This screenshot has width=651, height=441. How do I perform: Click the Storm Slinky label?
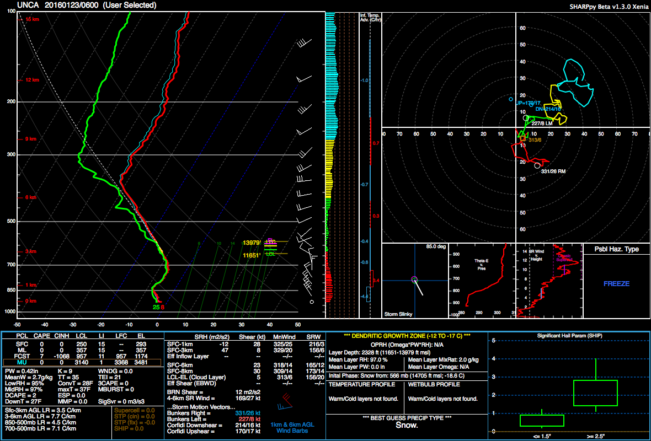coord(398,314)
